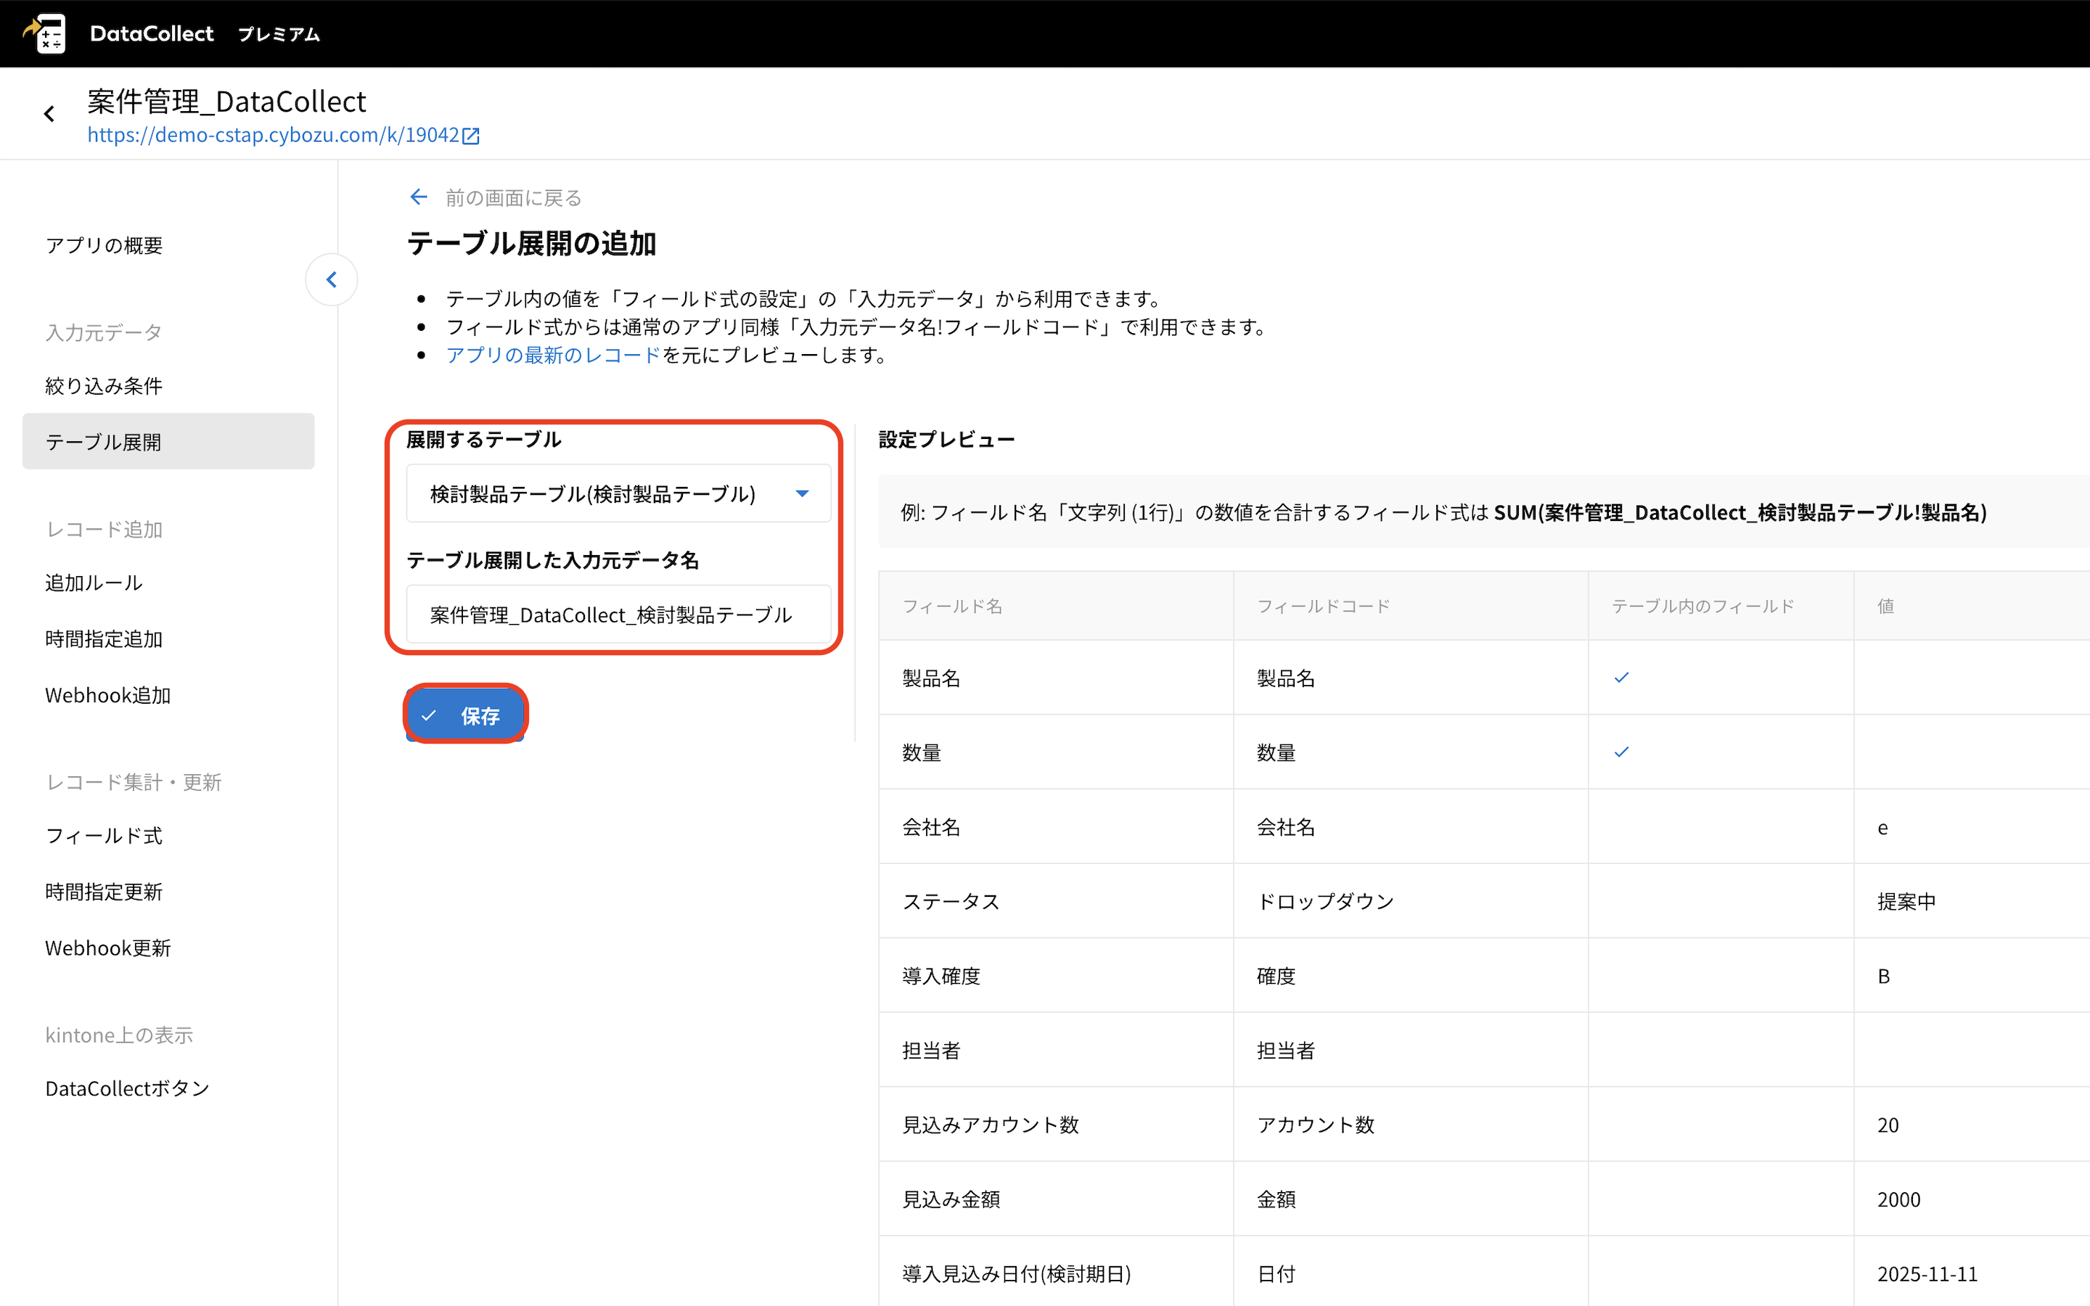
Task: Open テーブル展開 in the sidebar
Action: click(x=104, y=443)
